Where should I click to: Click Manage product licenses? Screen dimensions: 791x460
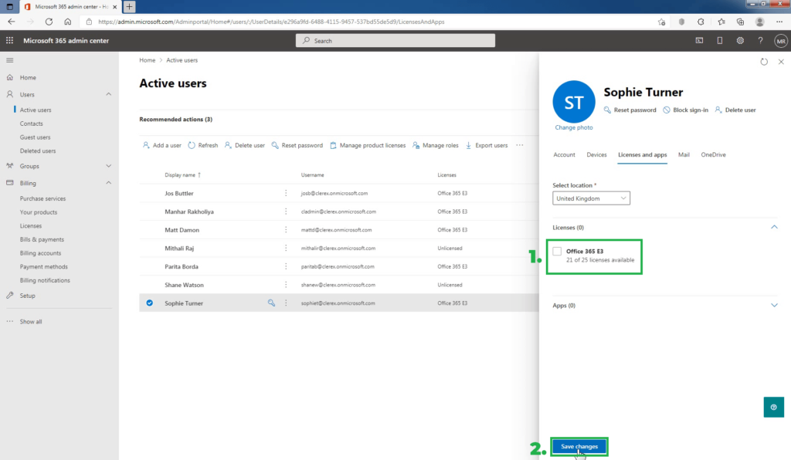coord(367,145)
